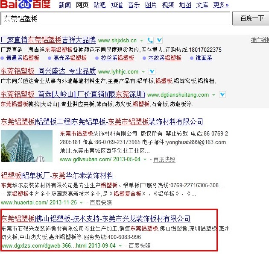Click V verification badge beside www.shjxlsb.cn

(159, 40)
